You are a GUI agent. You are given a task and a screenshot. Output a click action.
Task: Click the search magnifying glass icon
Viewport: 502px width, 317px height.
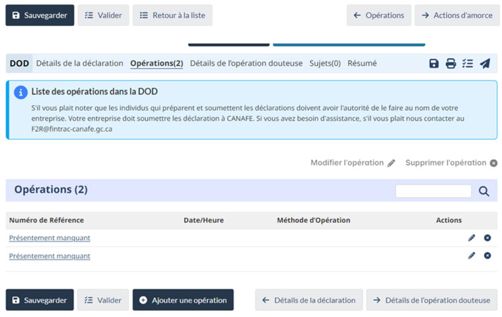point(484,191)
